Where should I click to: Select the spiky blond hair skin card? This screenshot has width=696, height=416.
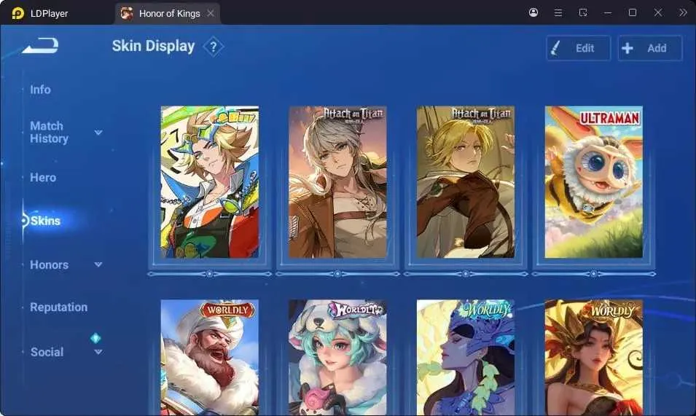(x=209, y=182)
